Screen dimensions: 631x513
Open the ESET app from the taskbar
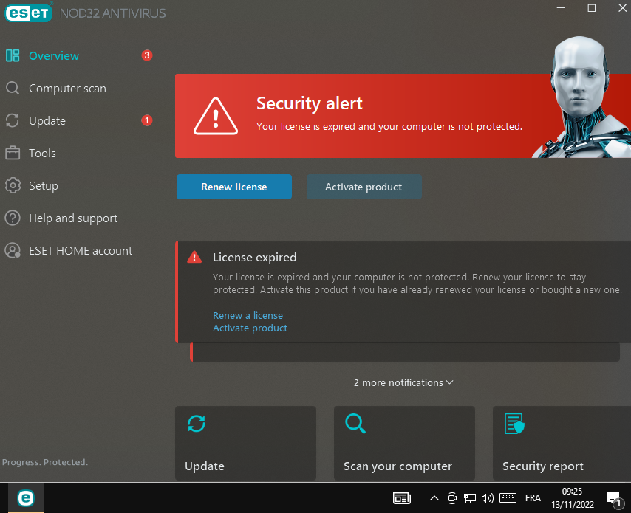point(26,498)
